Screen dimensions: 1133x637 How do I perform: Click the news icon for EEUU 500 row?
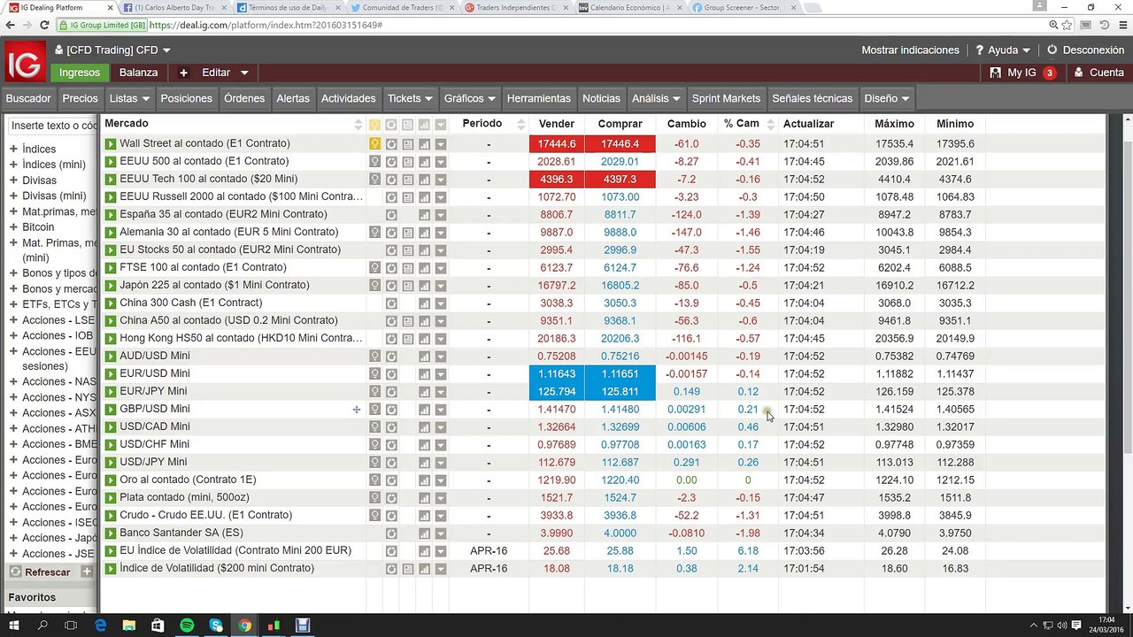tap(408, 161)
